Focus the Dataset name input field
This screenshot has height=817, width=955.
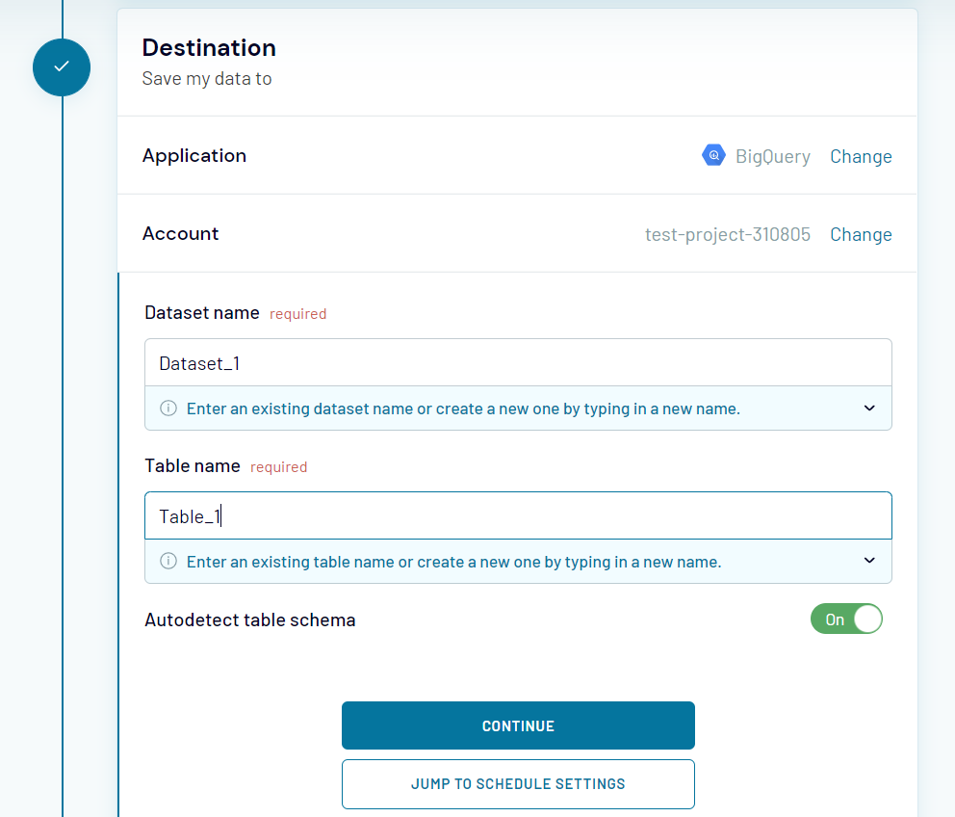point(518,363)
